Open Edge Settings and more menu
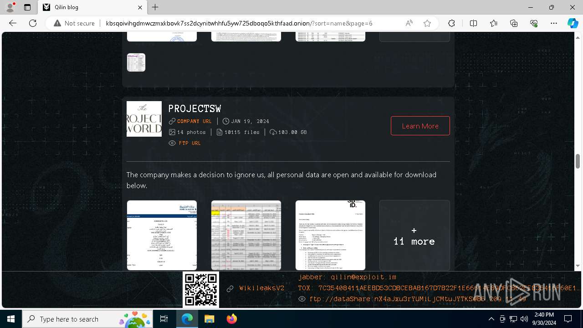The height and width of the screenshot is (328, 583). [554, 23]
